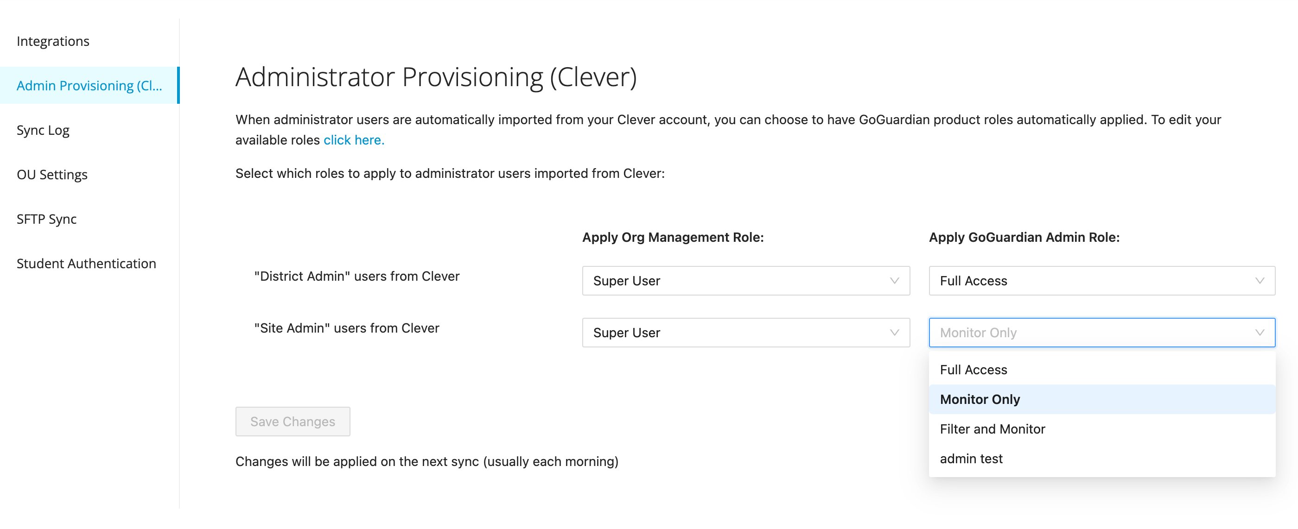Go to Sync Log page

coord(43,130)
